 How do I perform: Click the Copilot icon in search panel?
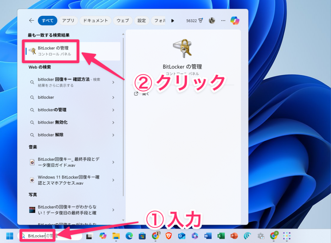235,20
